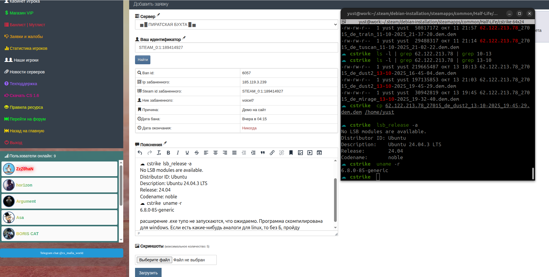The height and width of the screenshot is (277, 549).
Task: Toggle underline formatting in the editor
Action: click(187, 153)
